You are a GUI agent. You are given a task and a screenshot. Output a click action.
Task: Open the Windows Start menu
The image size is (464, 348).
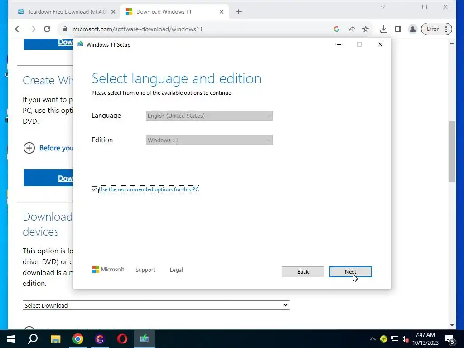pos(11,339)
